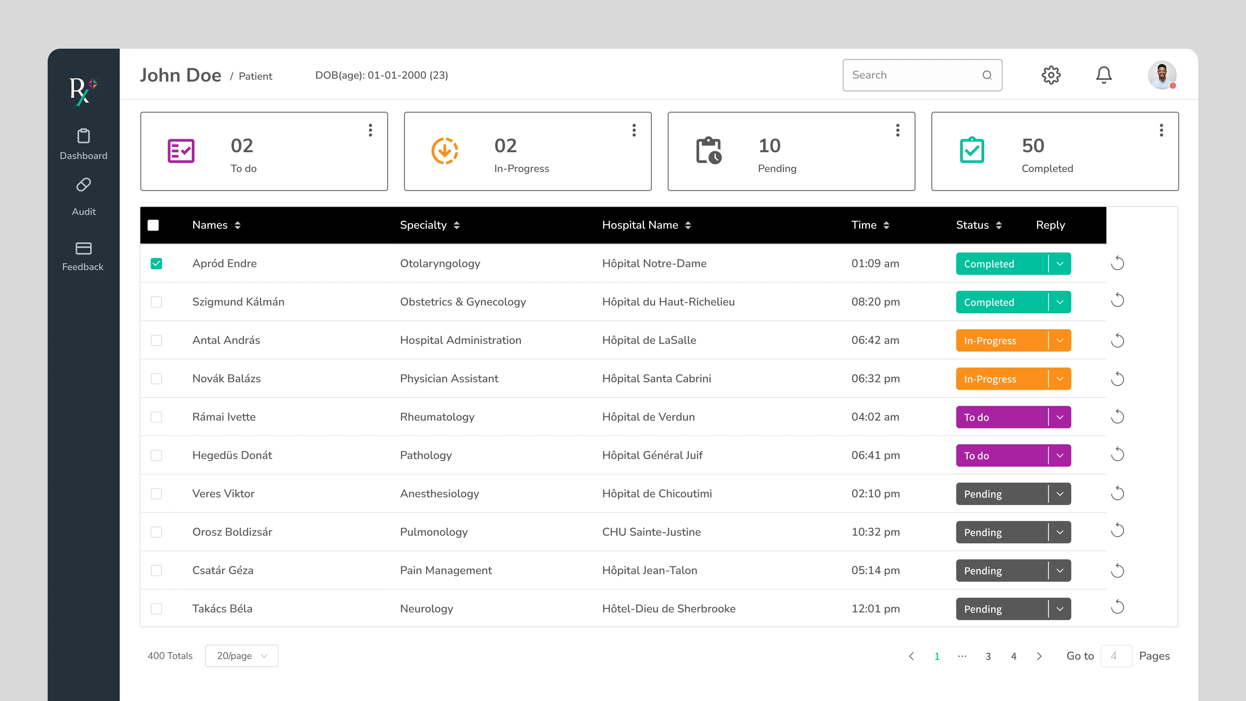The height and width of the screenshot is (701, 1246).
Task: Click the notifications bell icon
Action: 1103,75
